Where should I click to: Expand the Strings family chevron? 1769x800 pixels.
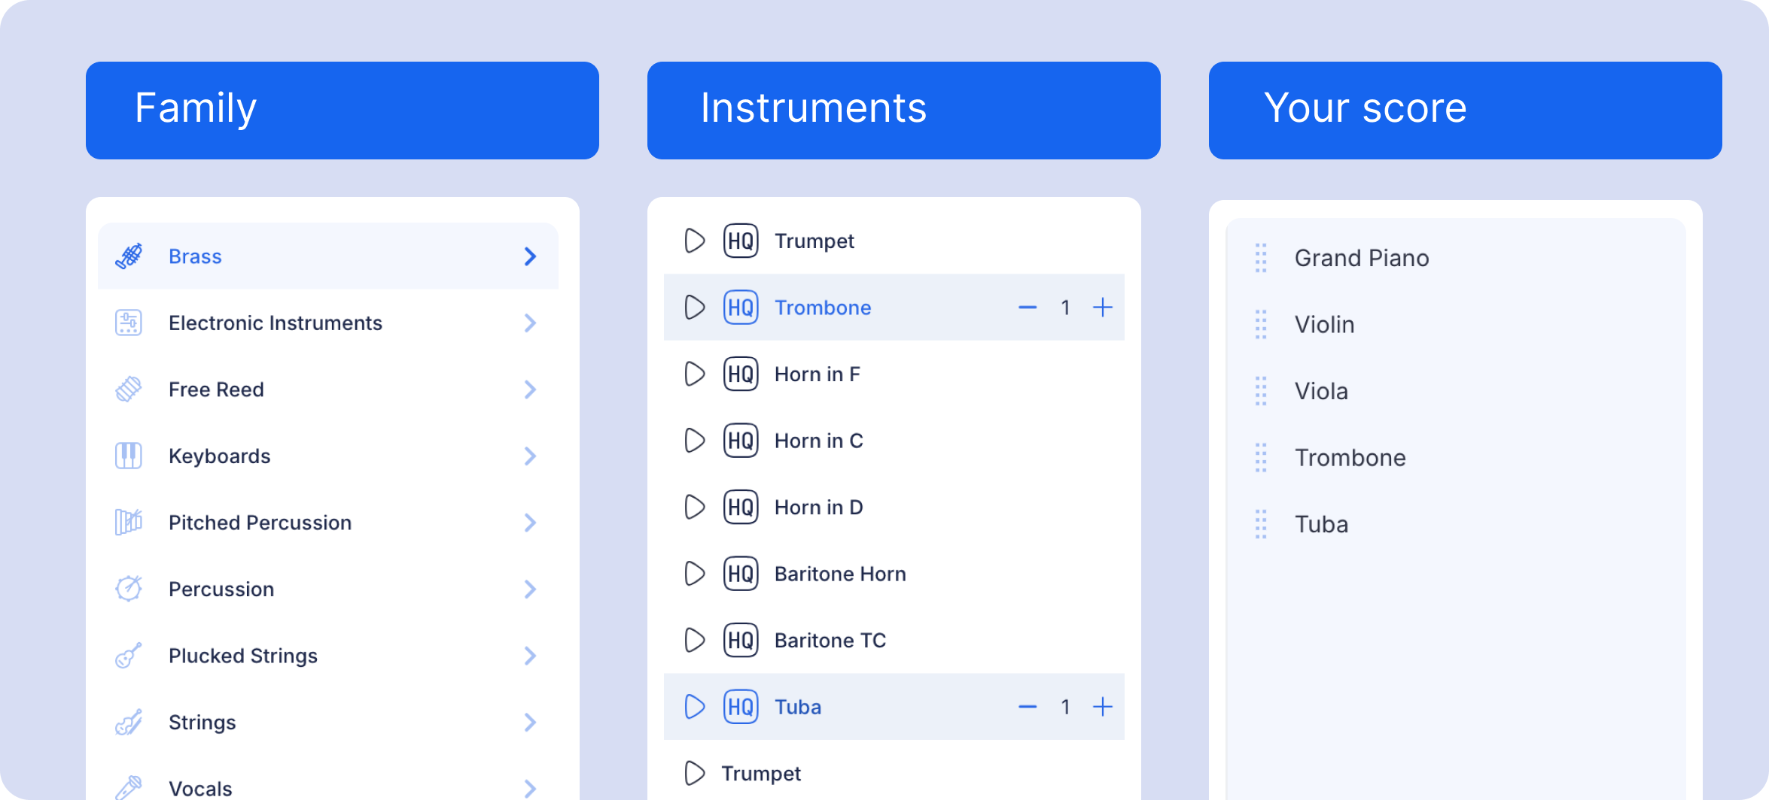click(531, 722)
